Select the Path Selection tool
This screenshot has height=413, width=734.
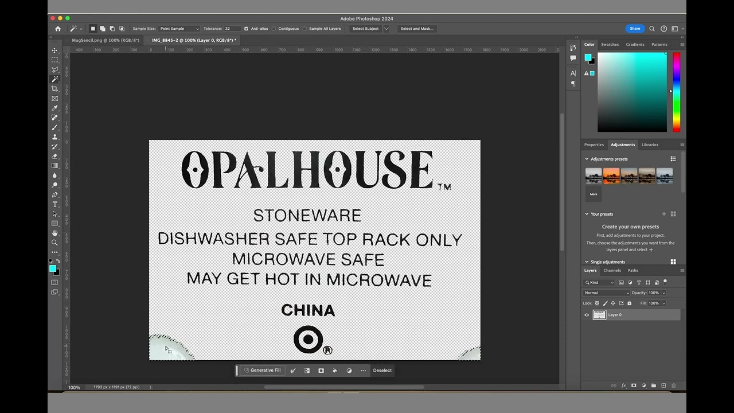click(55, 214)
